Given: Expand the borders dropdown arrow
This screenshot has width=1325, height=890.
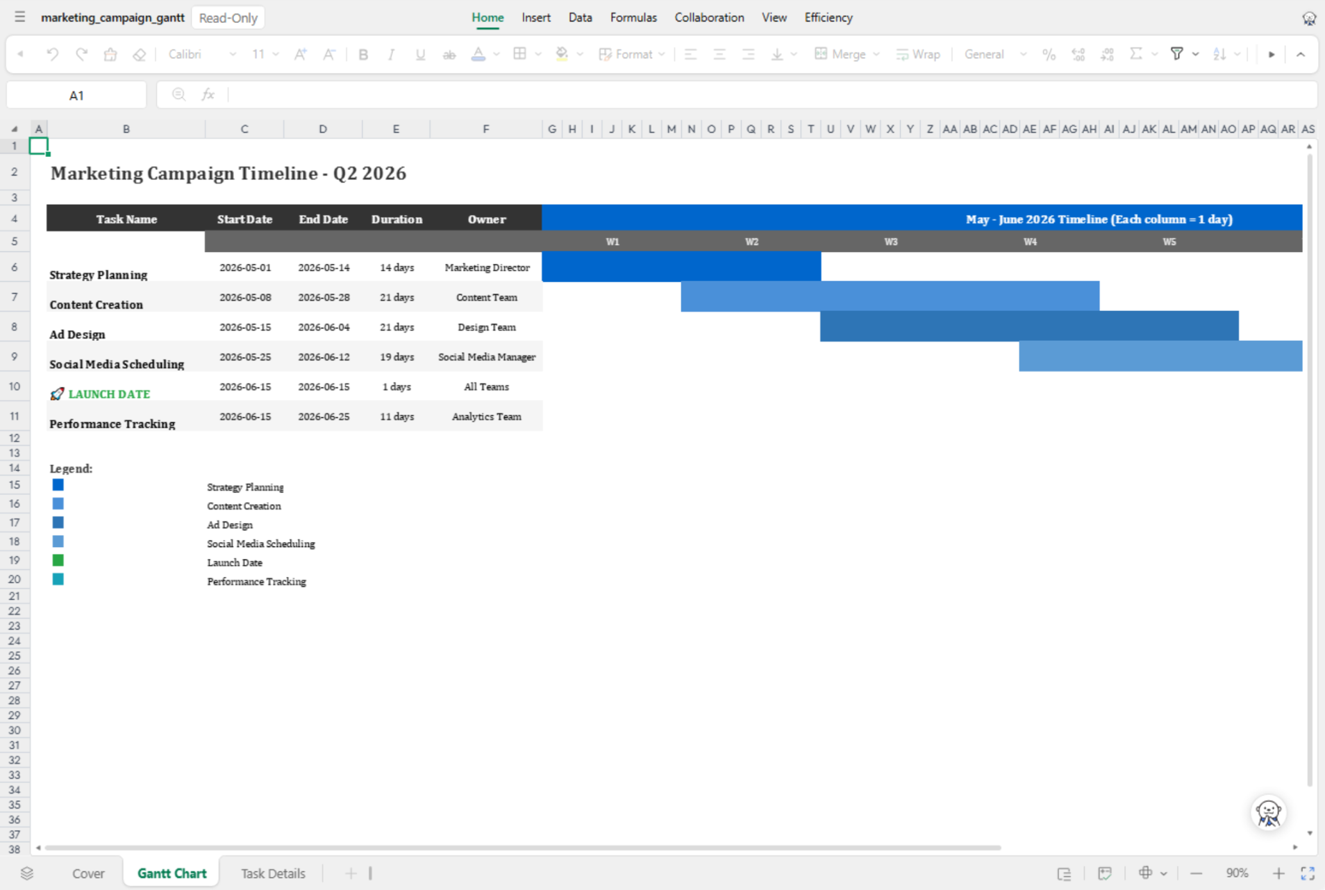Looking at the screenshot, I should [x=538, y=54].
